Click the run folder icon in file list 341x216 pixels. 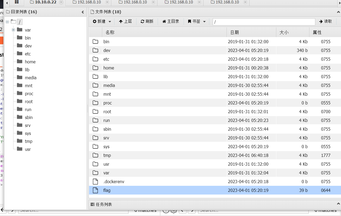95,120
